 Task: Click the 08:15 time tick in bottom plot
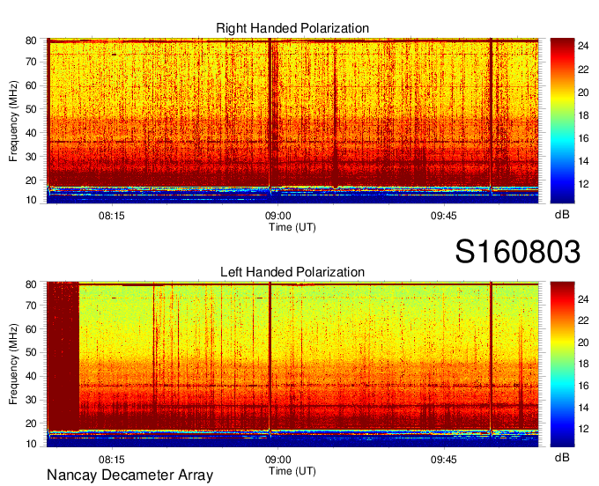coord(112,460)
